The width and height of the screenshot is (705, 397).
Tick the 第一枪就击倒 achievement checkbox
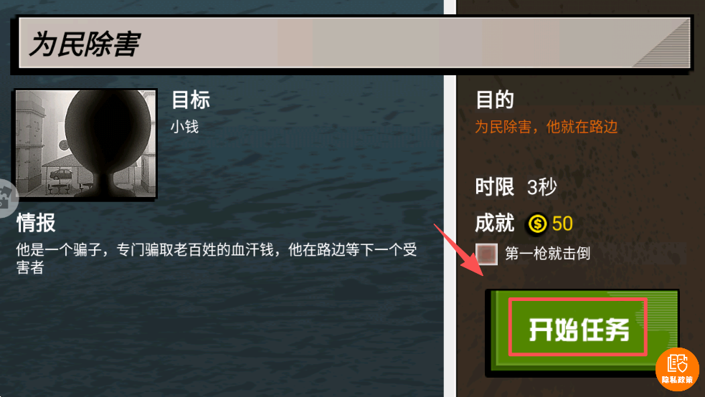(x=486, y=254)
